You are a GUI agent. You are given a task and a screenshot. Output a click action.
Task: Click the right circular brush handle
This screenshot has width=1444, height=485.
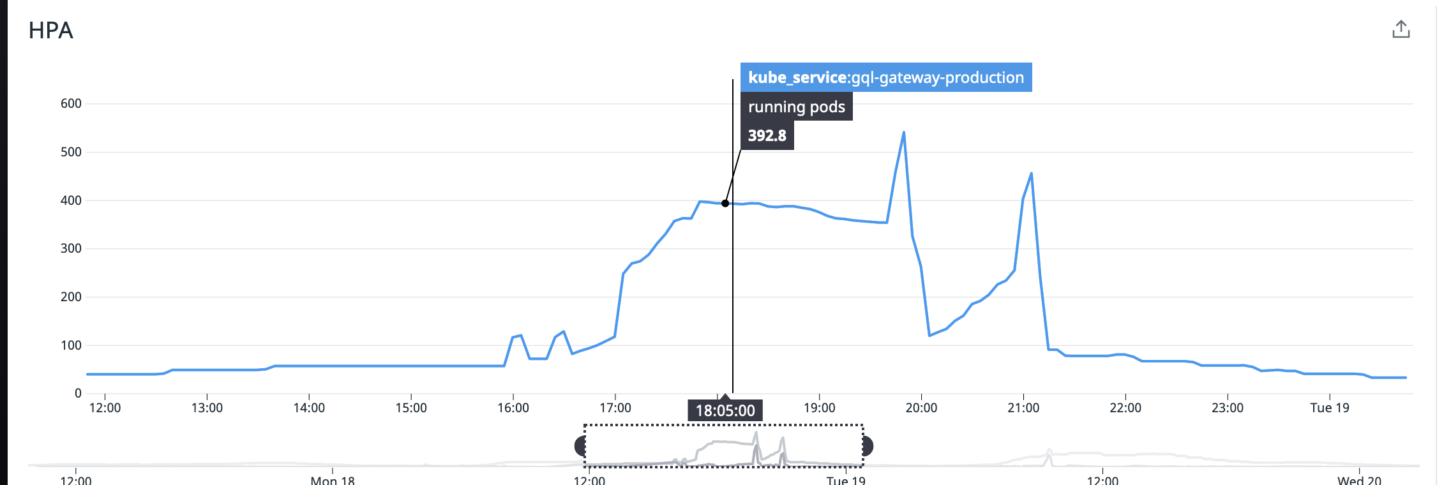867,447
